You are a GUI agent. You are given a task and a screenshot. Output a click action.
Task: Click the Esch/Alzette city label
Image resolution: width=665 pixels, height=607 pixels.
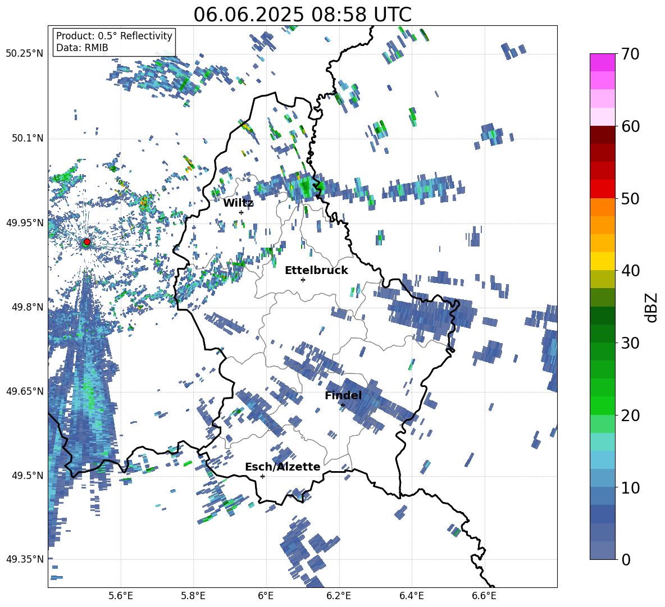coord(283,467)
